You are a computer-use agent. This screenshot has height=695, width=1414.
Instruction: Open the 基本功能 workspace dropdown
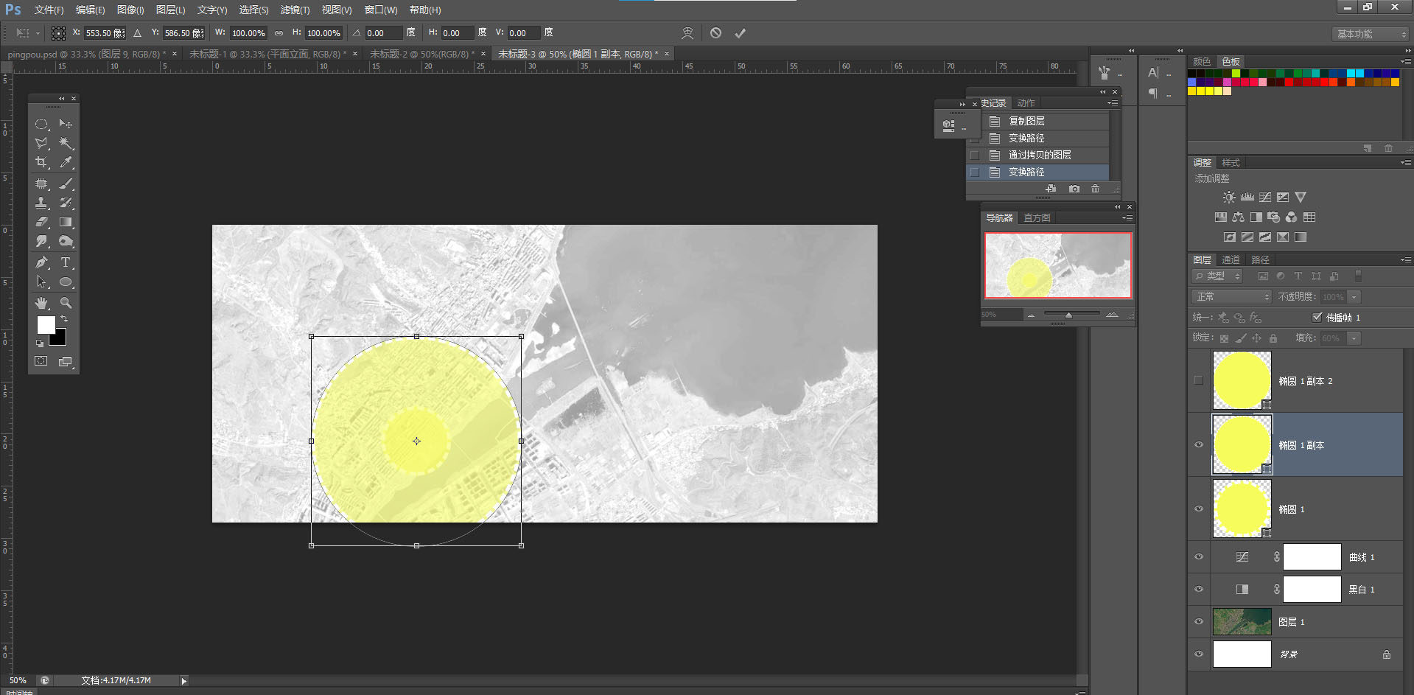[x=1371, y=34]
